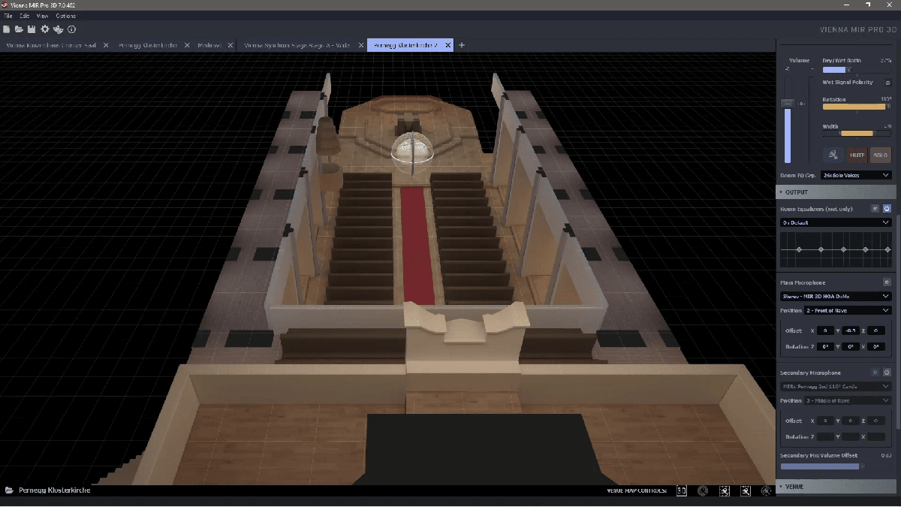This screenshot has height=507, width=901.
Task: Click the Main Microphone edit icon
Action: pos(887,282)
